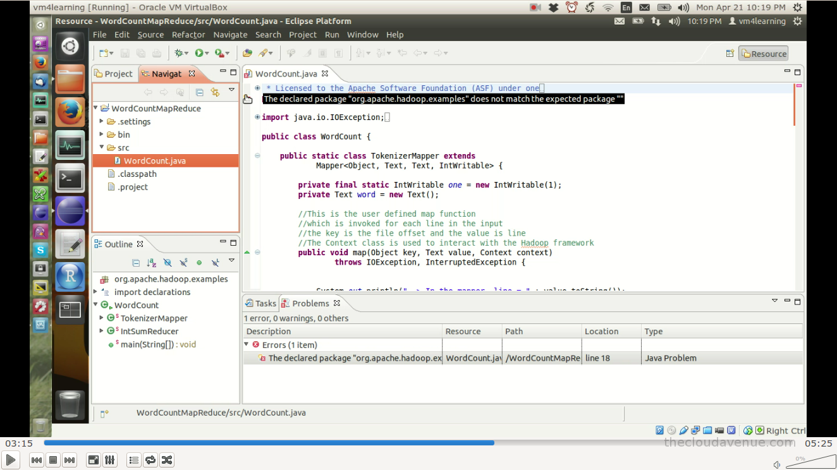Expand TokenizerMapper in Outline
837x470 pixels.
[101, 318]
